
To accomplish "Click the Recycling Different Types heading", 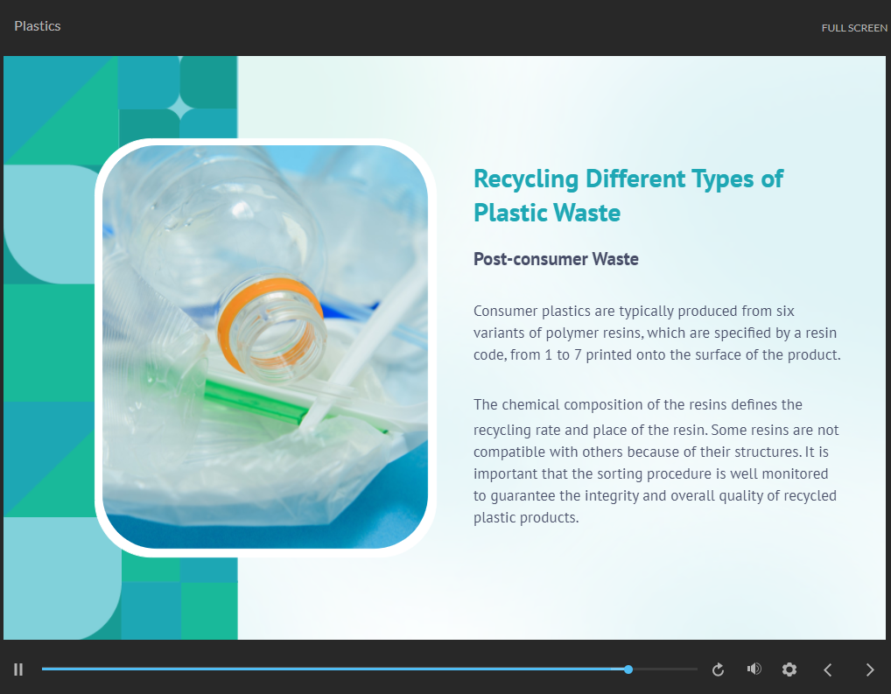I will (x=628, y=195).
